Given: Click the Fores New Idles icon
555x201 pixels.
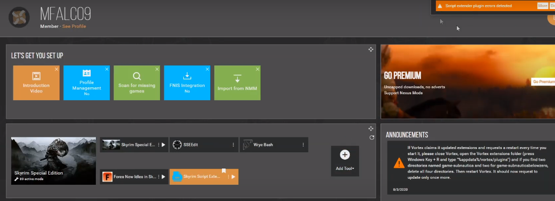Looking at the screenshot, I should (x=107, y=176).
